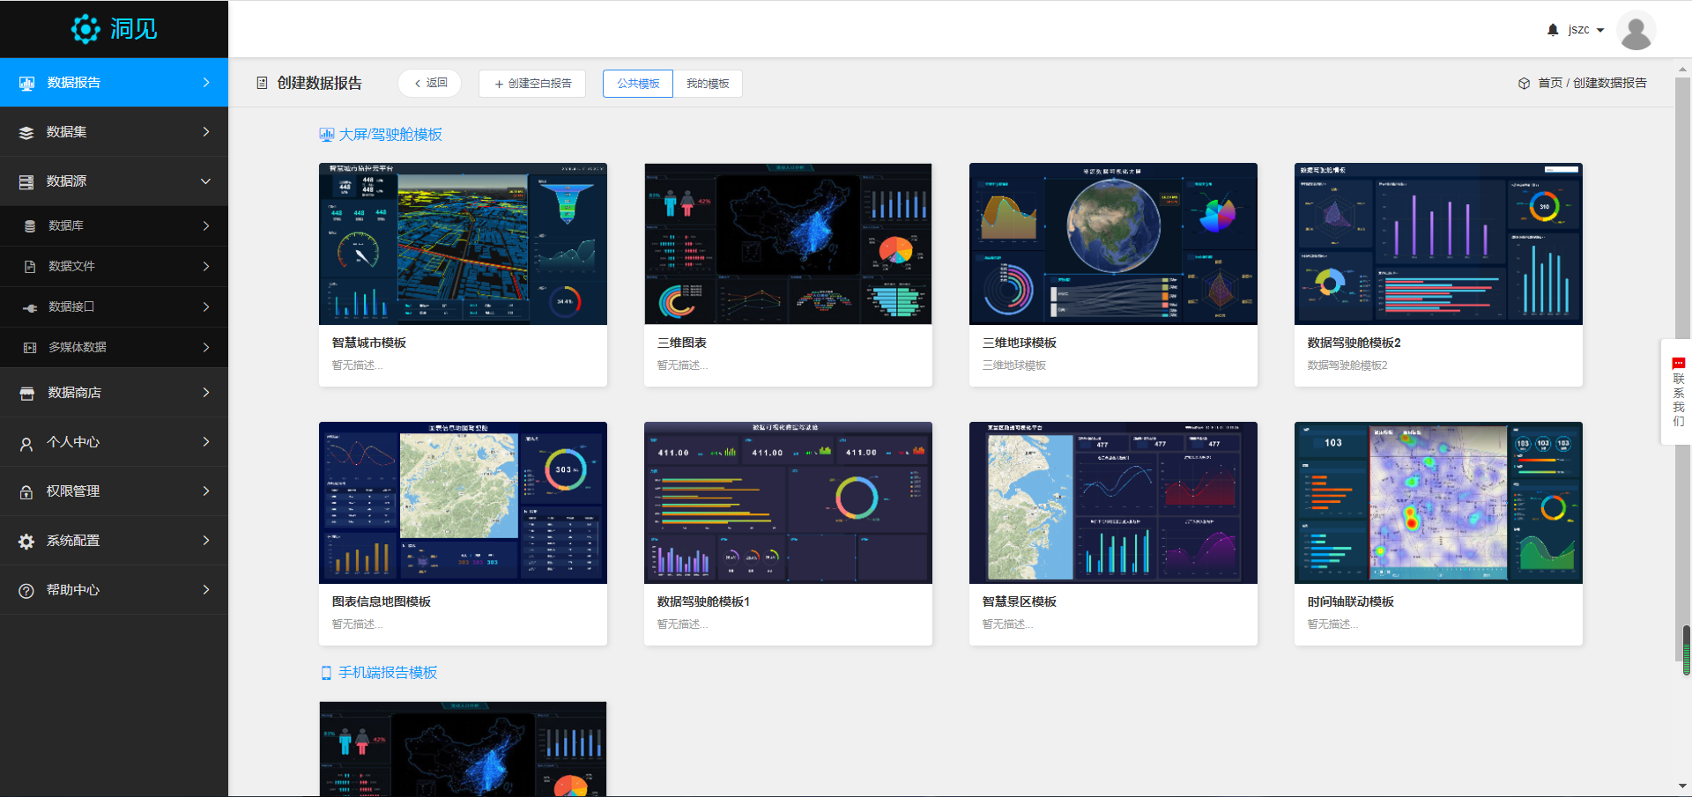Click the page scrollbar down arrow

(1682, 786)
